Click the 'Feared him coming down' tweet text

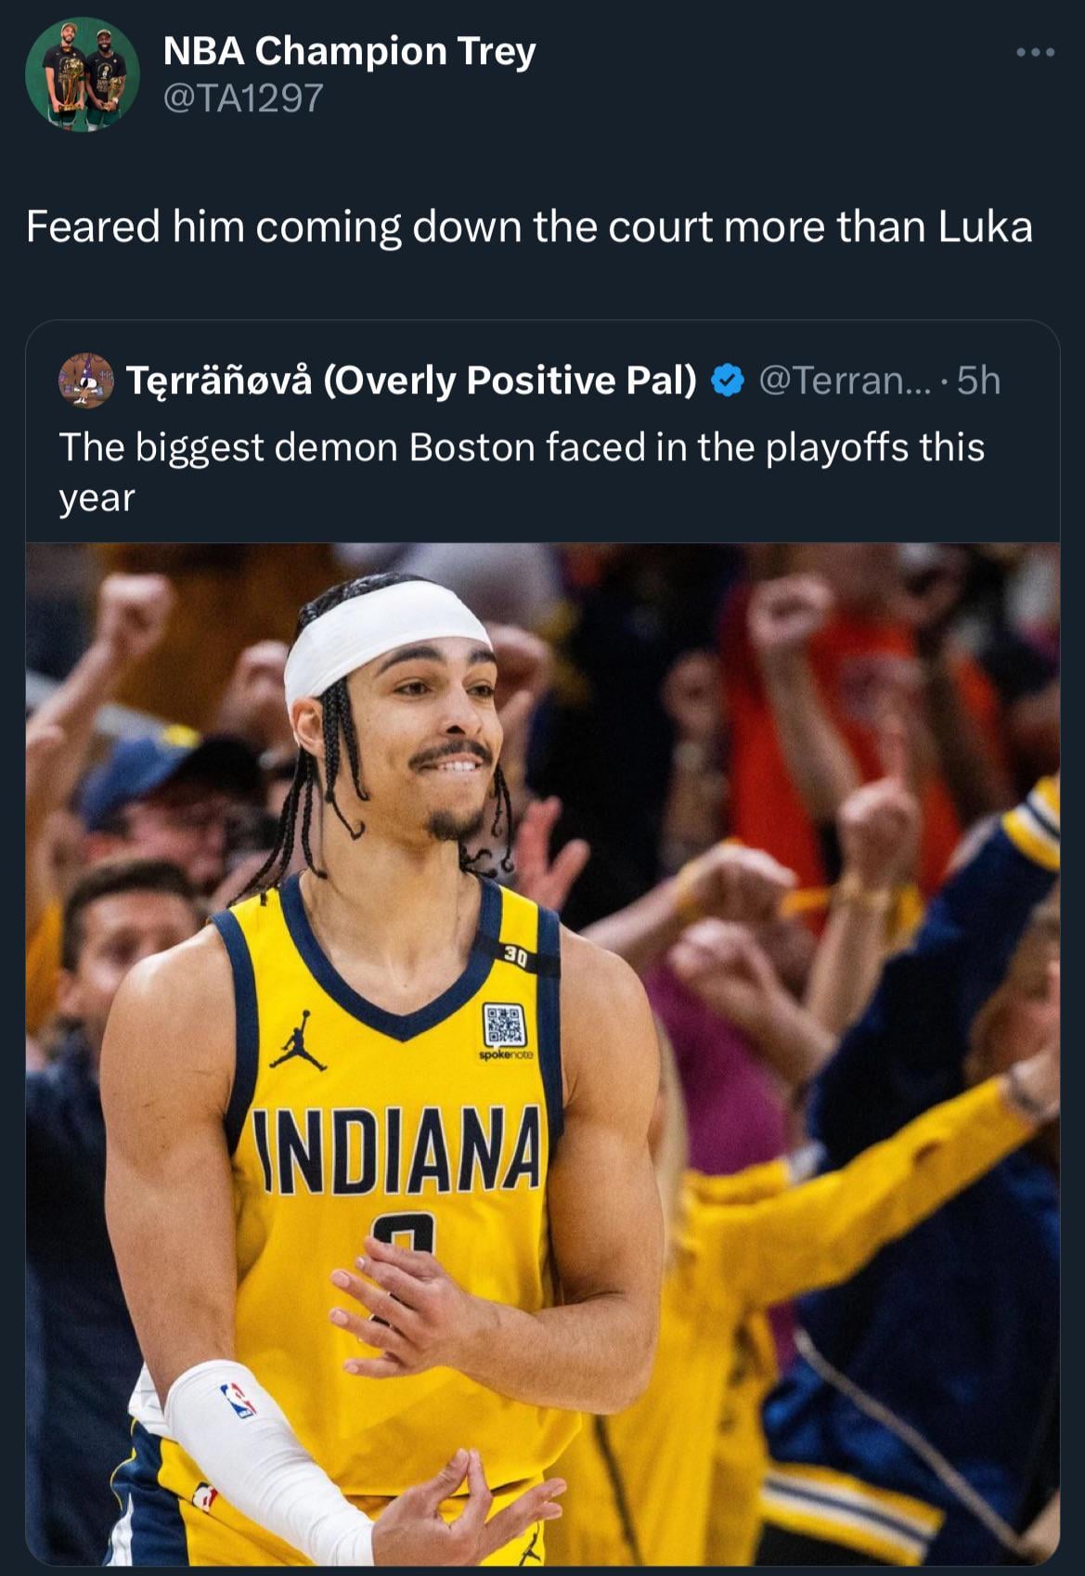pos(528,226)
